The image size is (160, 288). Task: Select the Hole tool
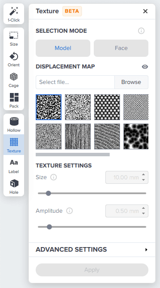(x=14, y=187)
